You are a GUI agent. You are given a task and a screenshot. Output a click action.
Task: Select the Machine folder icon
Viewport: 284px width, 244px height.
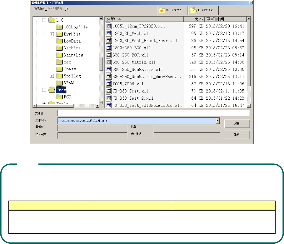coord(59,48)
